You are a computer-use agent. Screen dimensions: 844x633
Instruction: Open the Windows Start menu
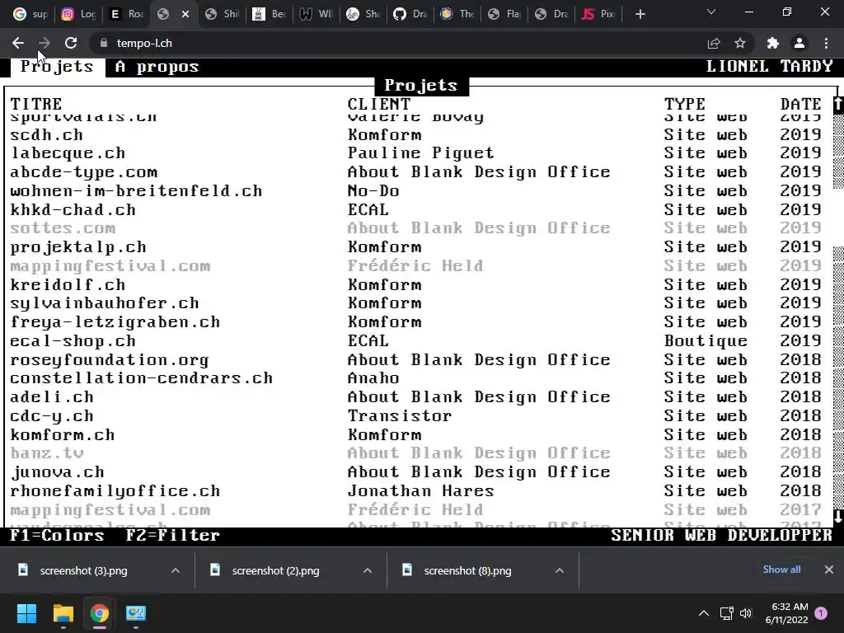[26, 613]
